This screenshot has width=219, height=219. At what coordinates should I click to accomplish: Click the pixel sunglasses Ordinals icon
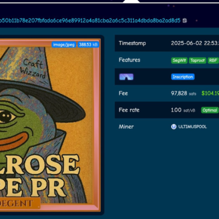coord(126,77)
